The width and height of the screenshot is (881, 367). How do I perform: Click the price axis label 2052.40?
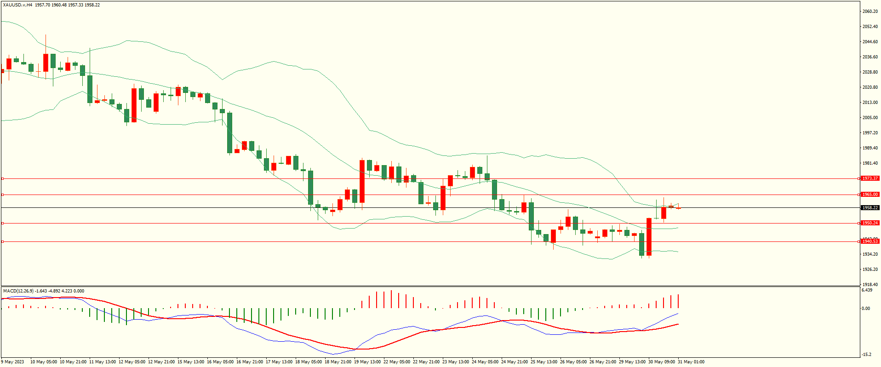(x=870, y=27)
